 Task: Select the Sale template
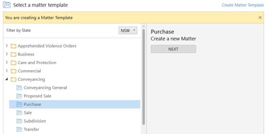point(28,112)
